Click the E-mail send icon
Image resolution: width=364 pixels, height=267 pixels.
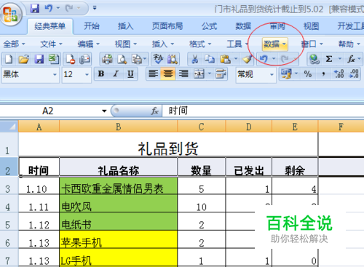(x=84, y=59)
